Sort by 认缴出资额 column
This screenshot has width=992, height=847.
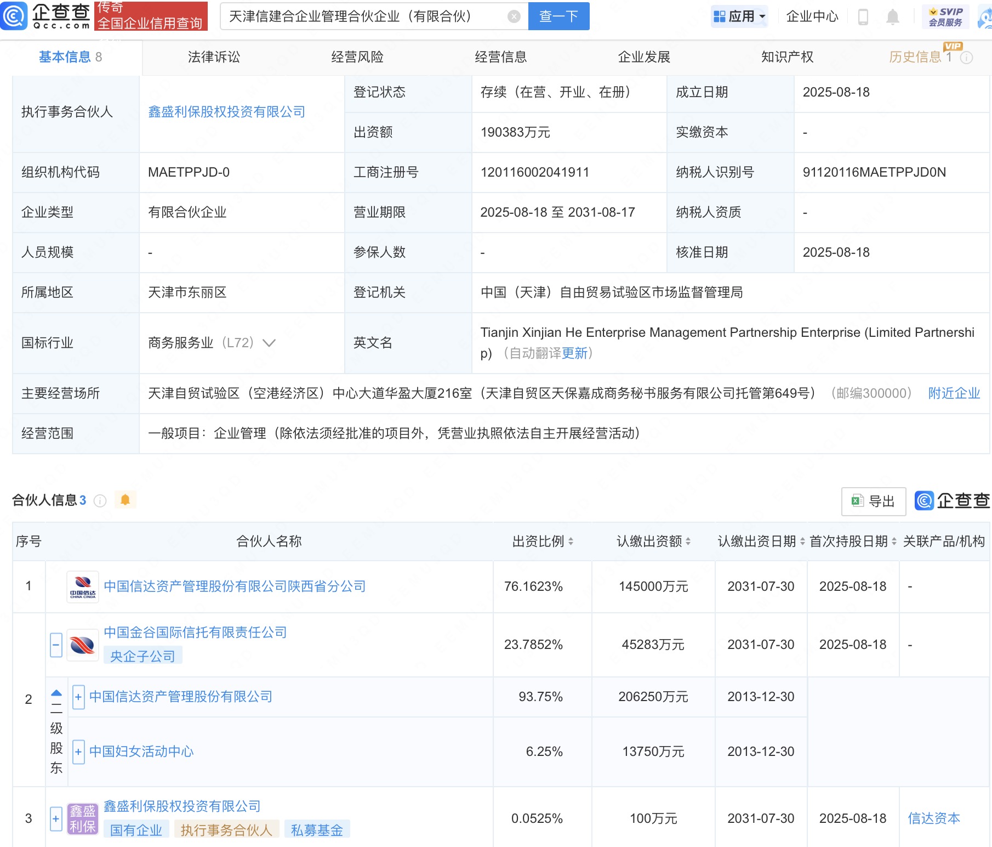[688, 541]
